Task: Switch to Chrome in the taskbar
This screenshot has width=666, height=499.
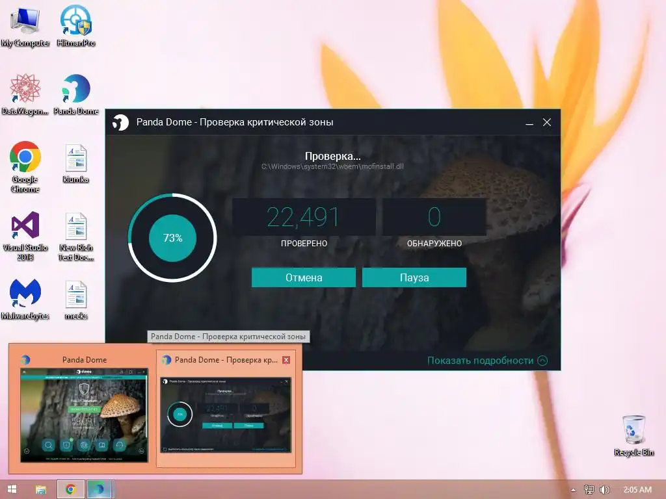Action: coord(70,489)
